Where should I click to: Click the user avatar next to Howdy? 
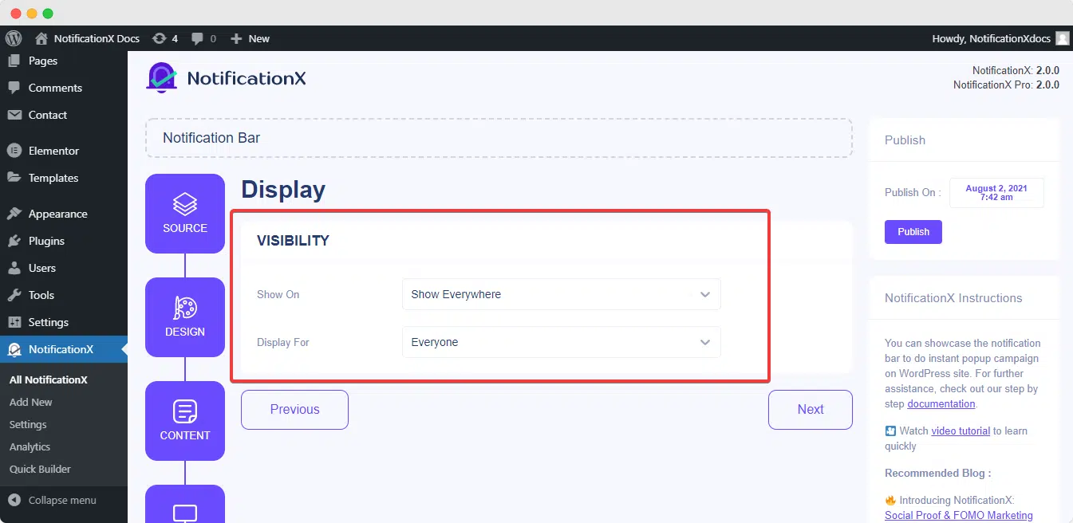[1063, 38]
